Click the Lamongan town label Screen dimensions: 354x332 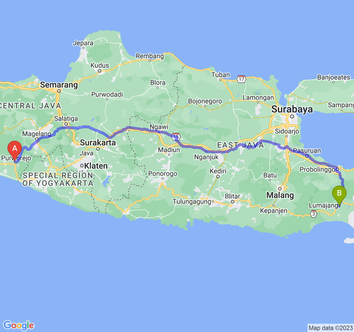point(258,98)
